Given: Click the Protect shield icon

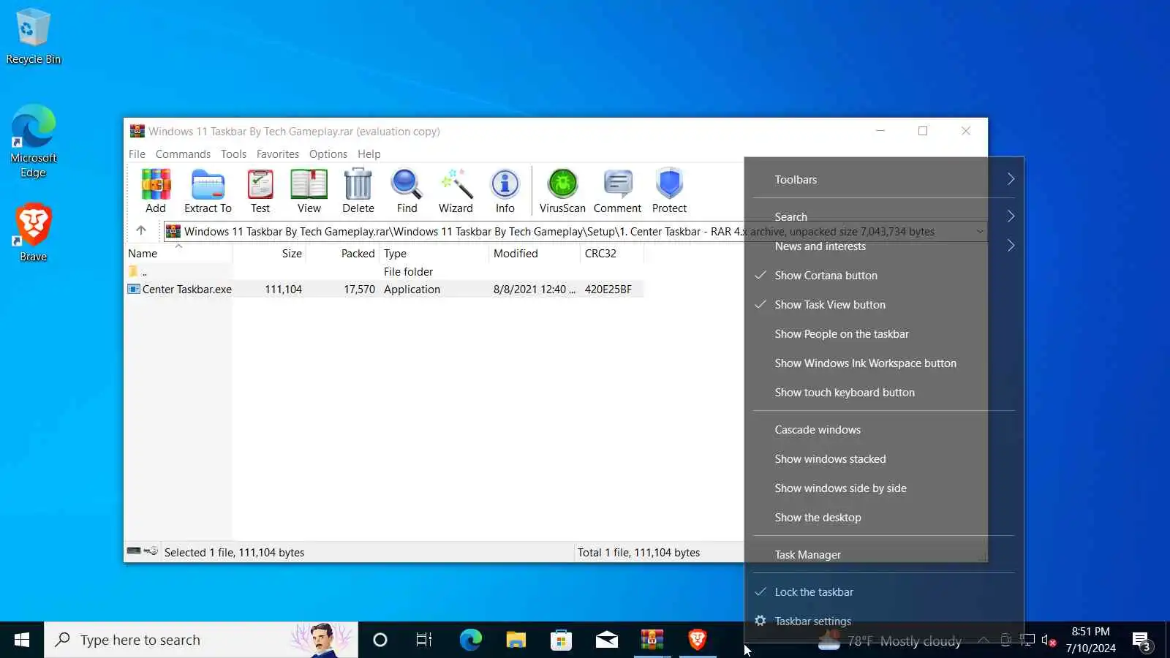Looking at the screenshot, I should [669, 191].
